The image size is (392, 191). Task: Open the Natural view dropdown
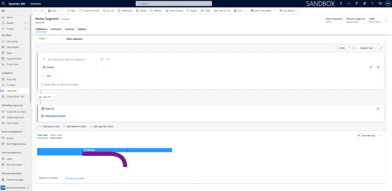tap(368, 48)
